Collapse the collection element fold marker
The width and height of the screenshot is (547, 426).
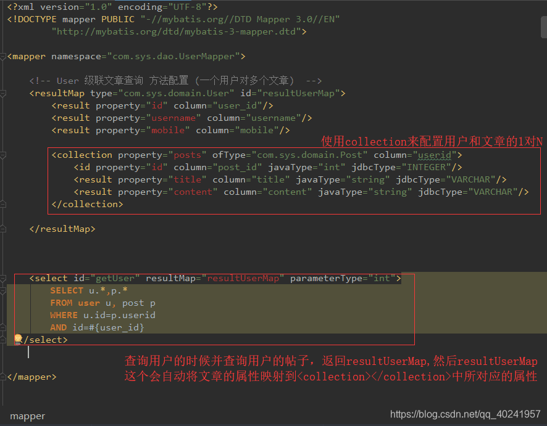3,155
